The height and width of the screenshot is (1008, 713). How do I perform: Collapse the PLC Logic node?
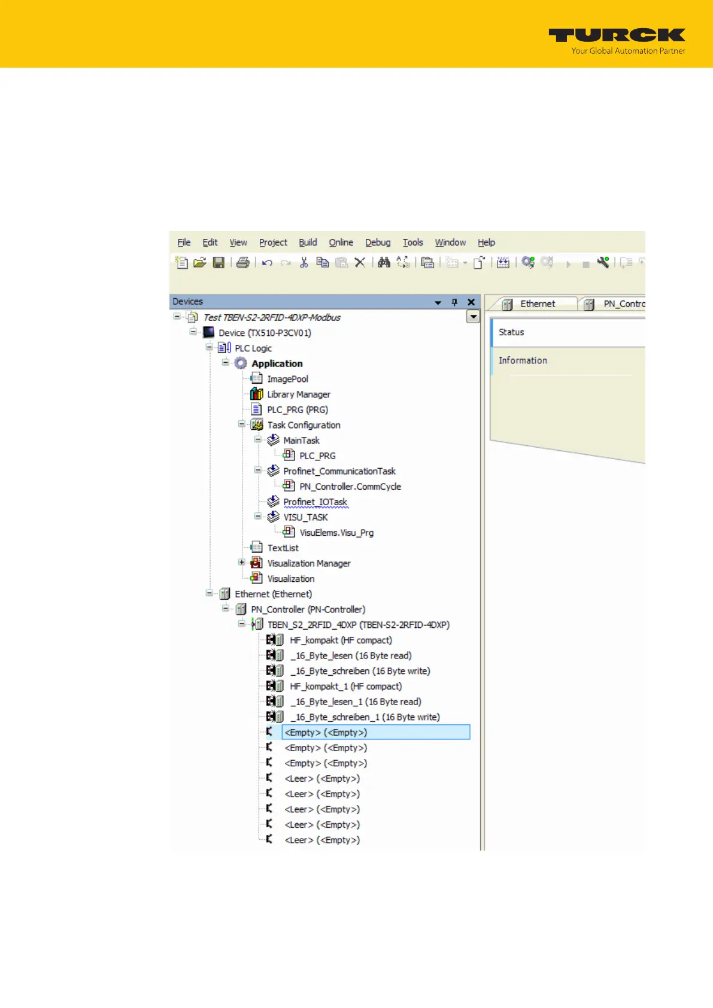pos(209,347)
